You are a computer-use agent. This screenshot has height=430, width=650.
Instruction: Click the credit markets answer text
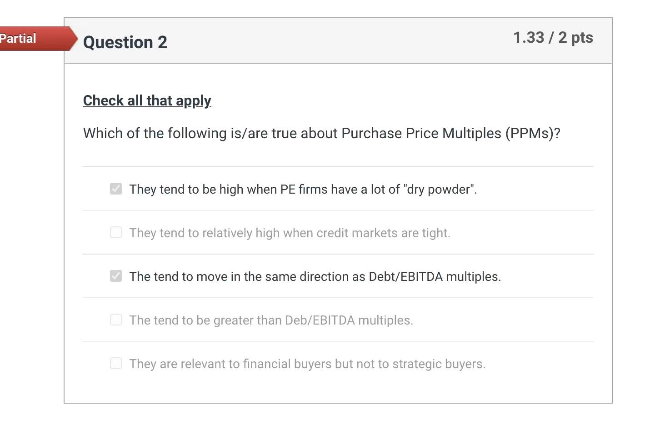coord(290,232)
